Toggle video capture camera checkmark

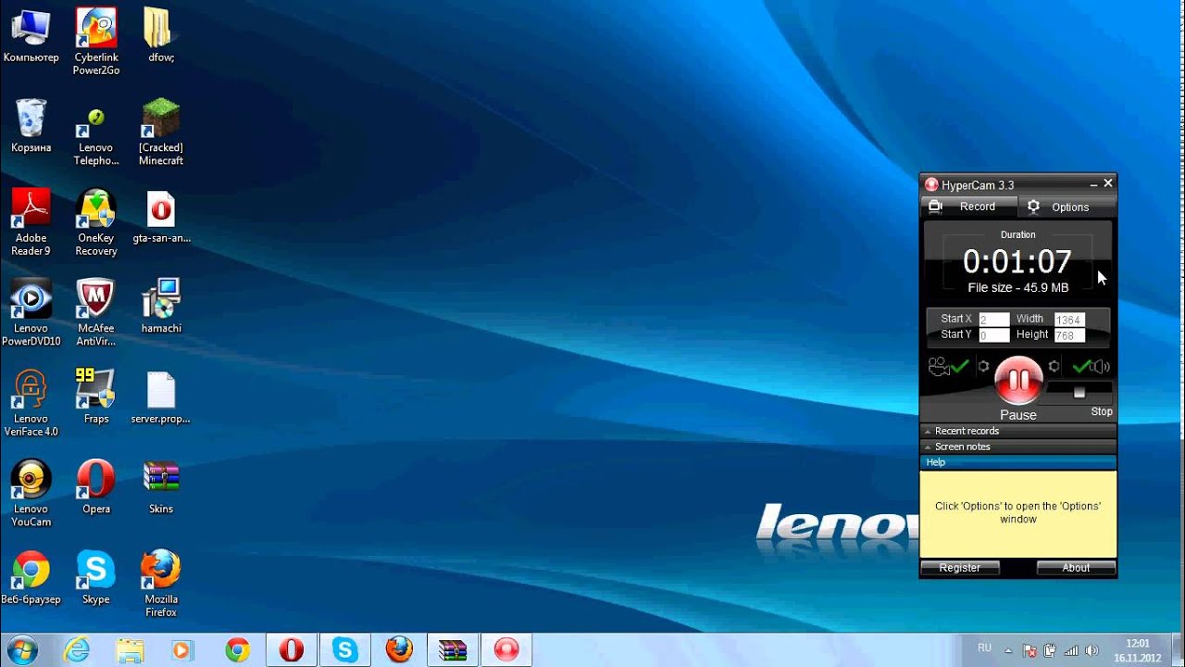click(x=949, y=367)
